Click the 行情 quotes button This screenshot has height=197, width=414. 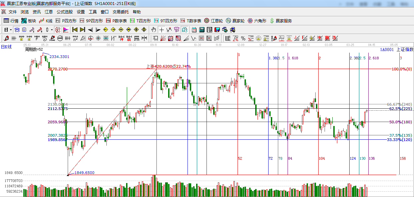(x=11, y=21)
